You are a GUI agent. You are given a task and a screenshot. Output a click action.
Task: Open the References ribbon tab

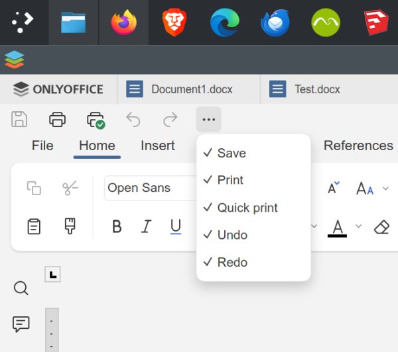(358, 146)
